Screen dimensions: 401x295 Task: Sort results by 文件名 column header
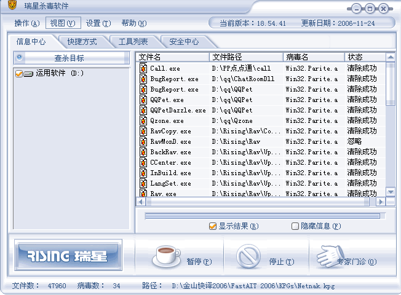(x=173, y=57)
